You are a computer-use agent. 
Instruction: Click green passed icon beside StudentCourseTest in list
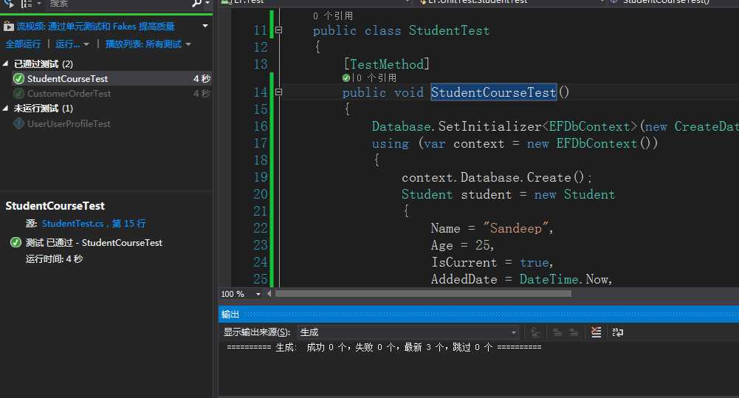tap(19, 79)
